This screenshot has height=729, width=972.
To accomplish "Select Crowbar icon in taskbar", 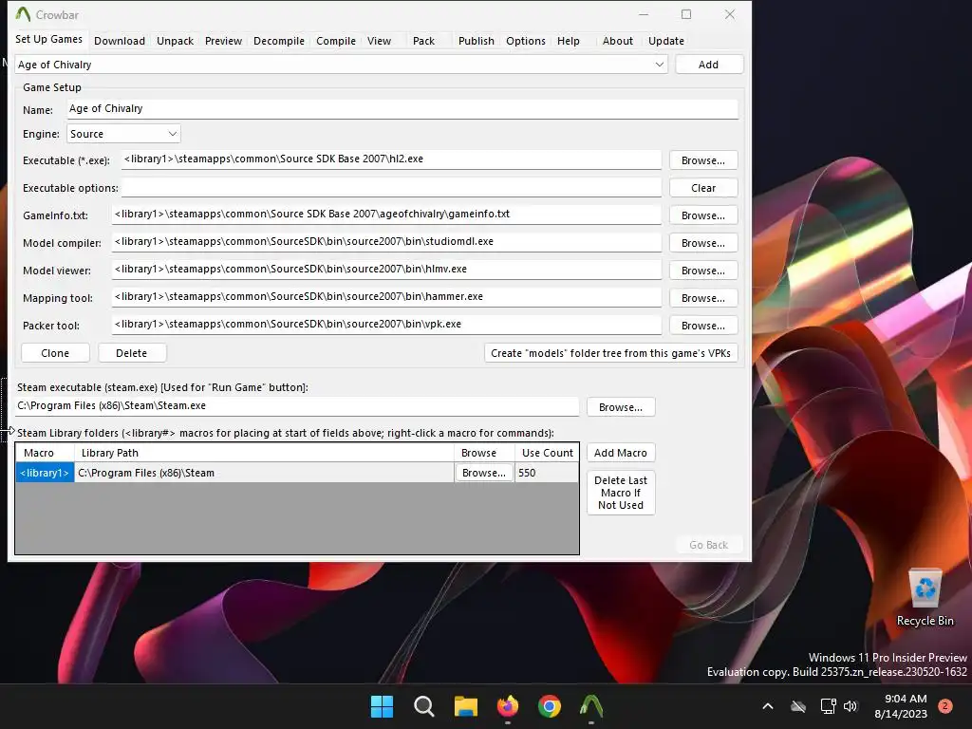I will [x=591, y=706].
